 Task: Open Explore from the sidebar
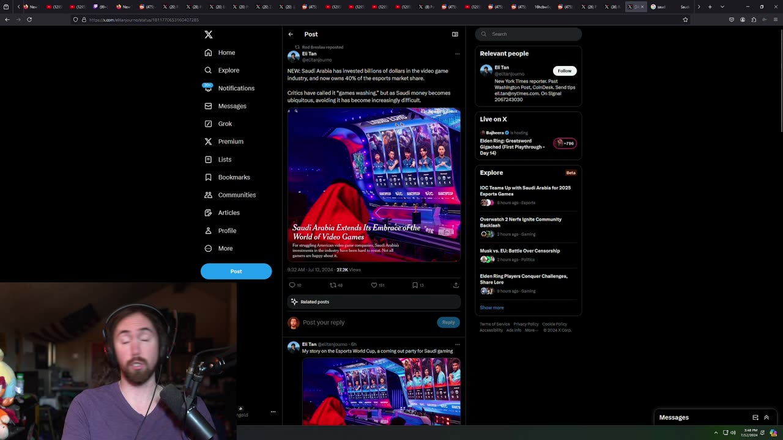point(222,70)
